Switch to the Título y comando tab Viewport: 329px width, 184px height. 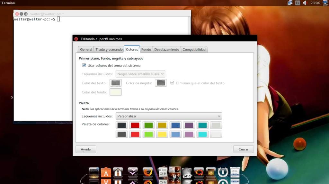(x=109, y=50)
